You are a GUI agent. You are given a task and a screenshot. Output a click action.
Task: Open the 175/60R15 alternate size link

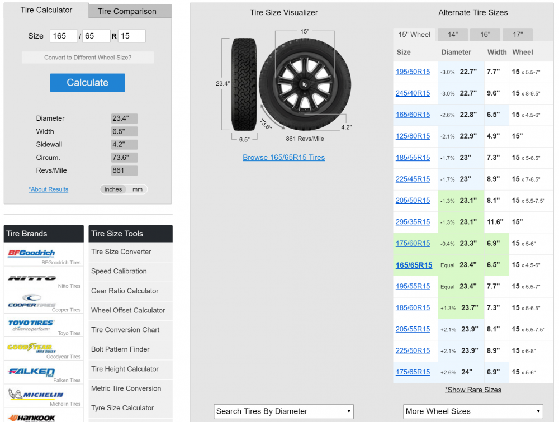pos(413,244)
